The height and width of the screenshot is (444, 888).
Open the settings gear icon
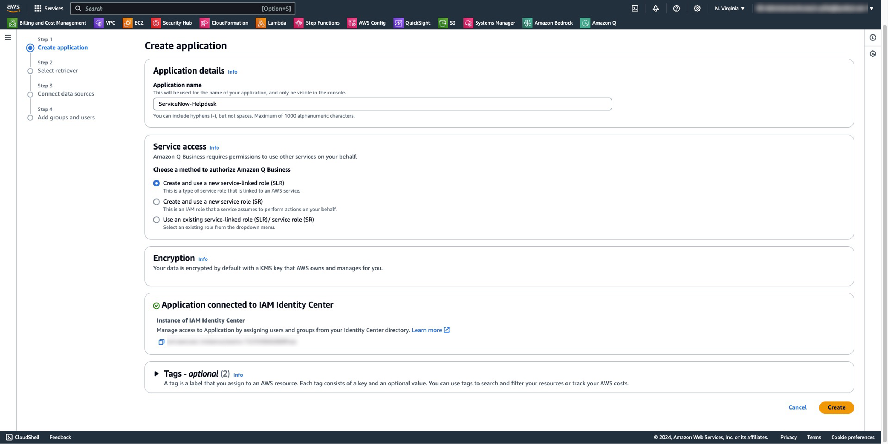point(697,9)
